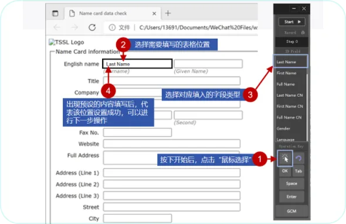346x224 pixels.
Task: Select Last Name in field list
Action: (290, 62)
